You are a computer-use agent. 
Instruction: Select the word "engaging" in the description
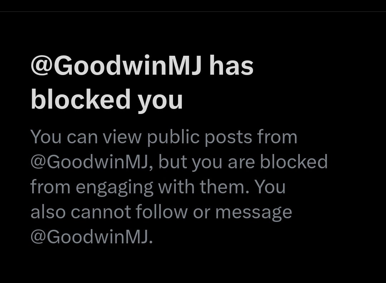pyautogui.click(x=114, y=187)
